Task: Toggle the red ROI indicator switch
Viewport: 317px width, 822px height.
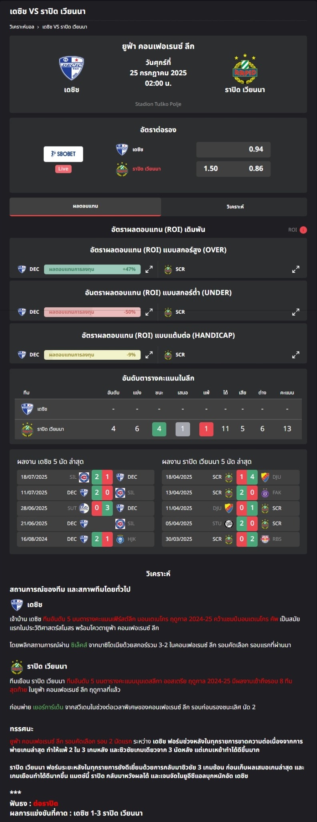Action: (303, 230)
